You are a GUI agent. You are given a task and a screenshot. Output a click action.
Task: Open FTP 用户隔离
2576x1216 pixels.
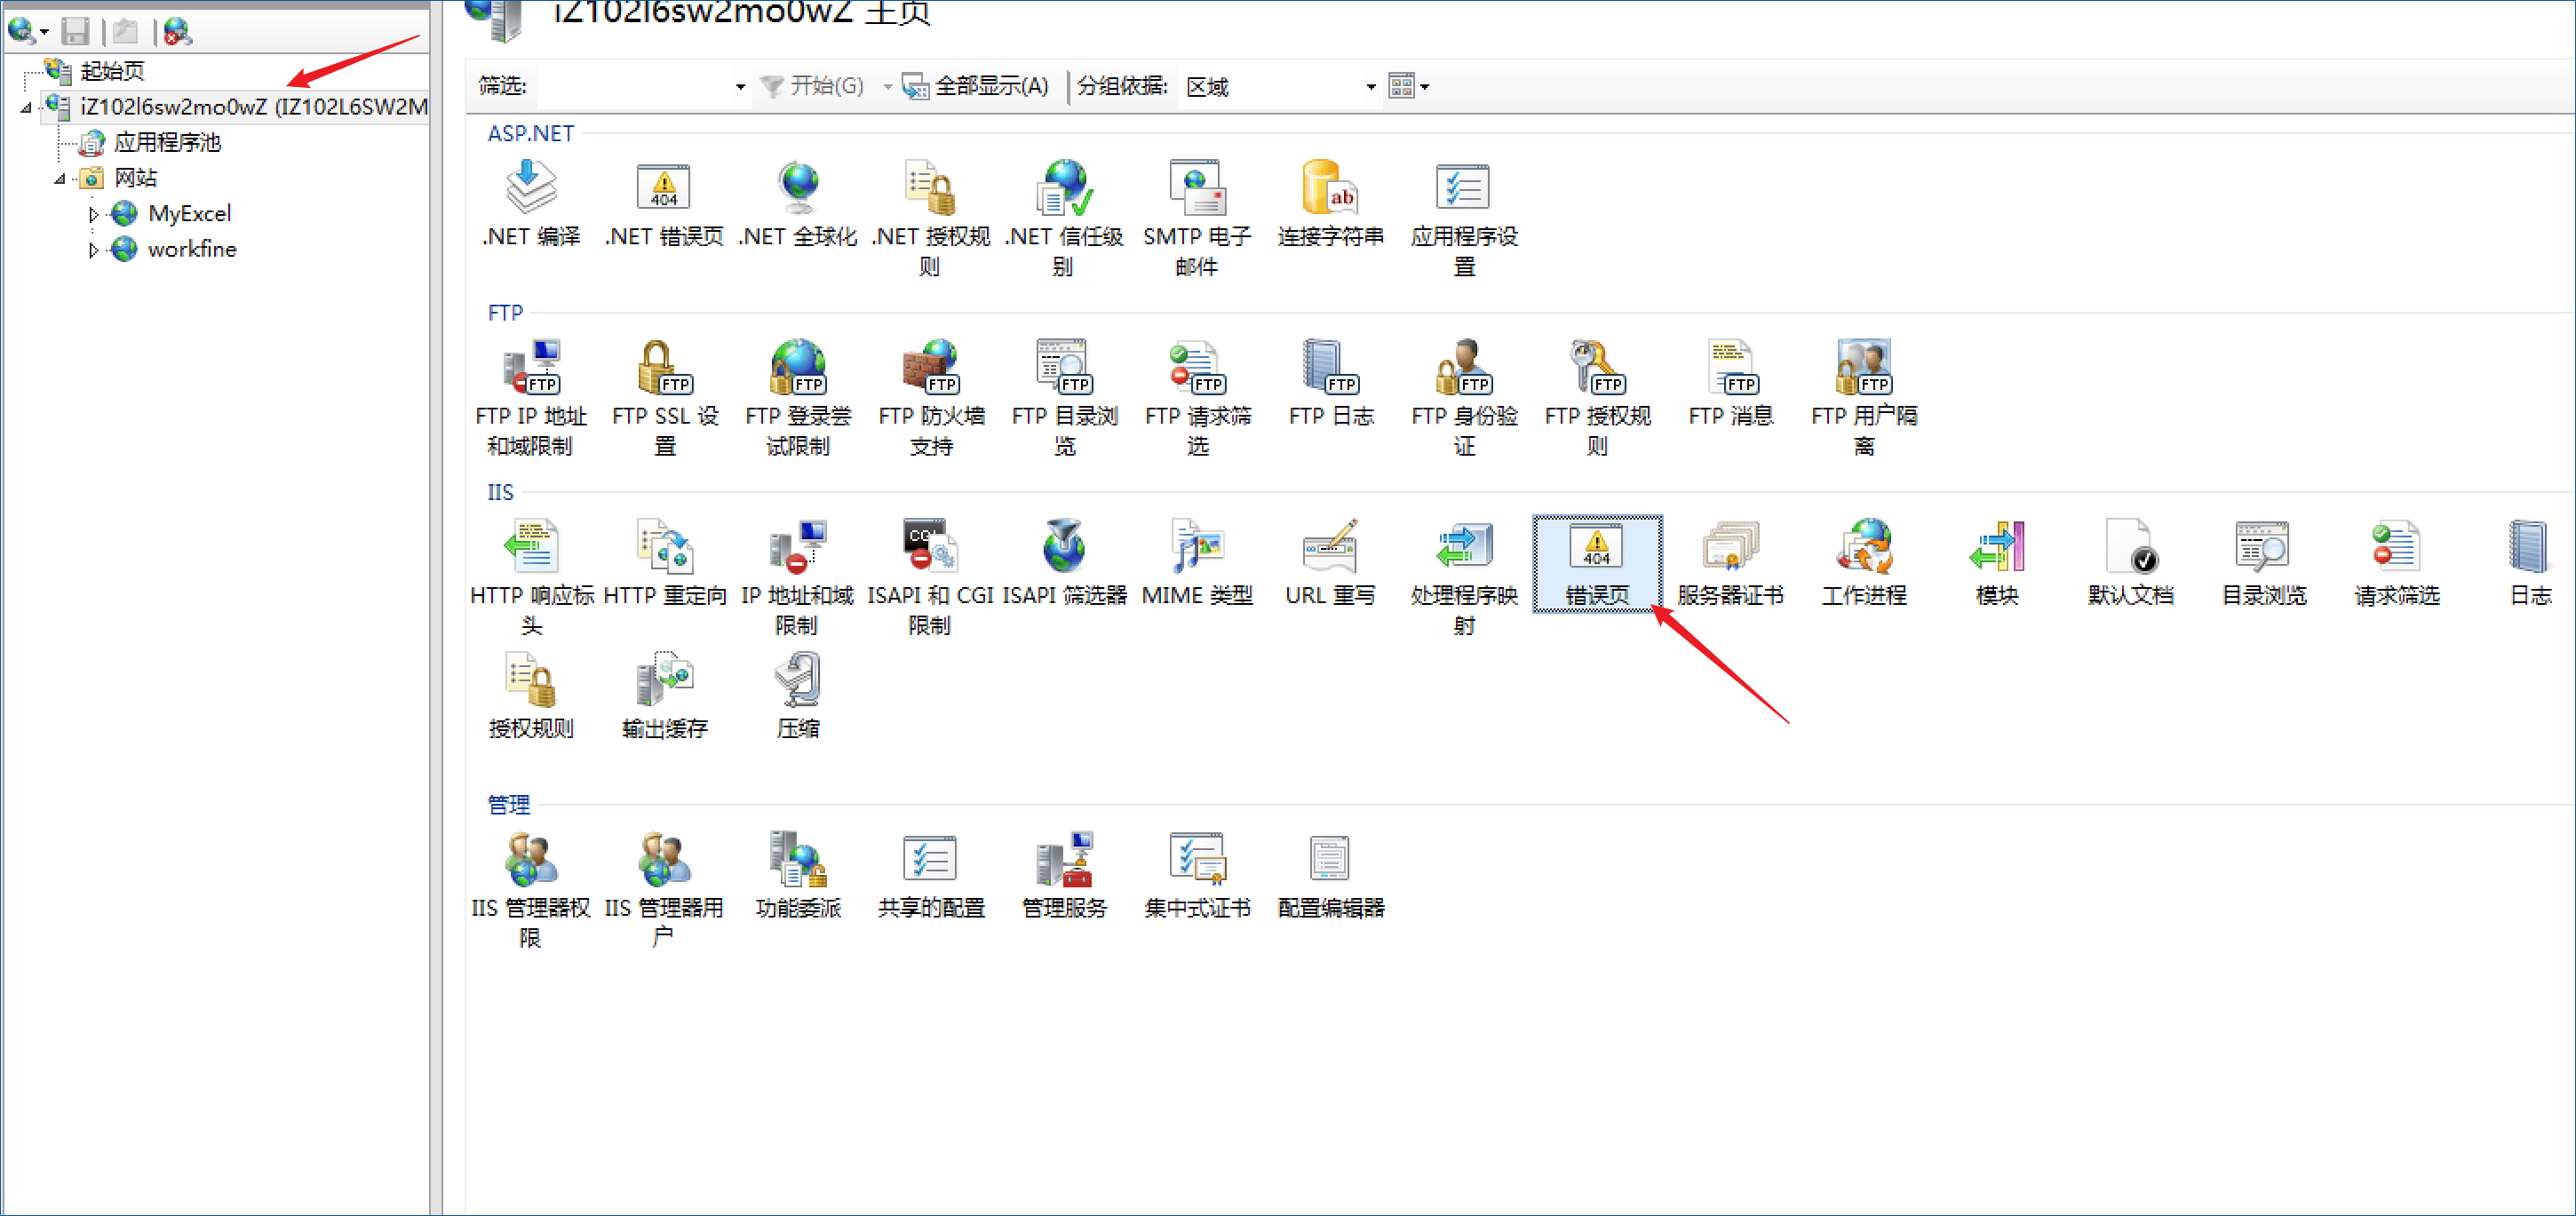(x=1864, y=398)
